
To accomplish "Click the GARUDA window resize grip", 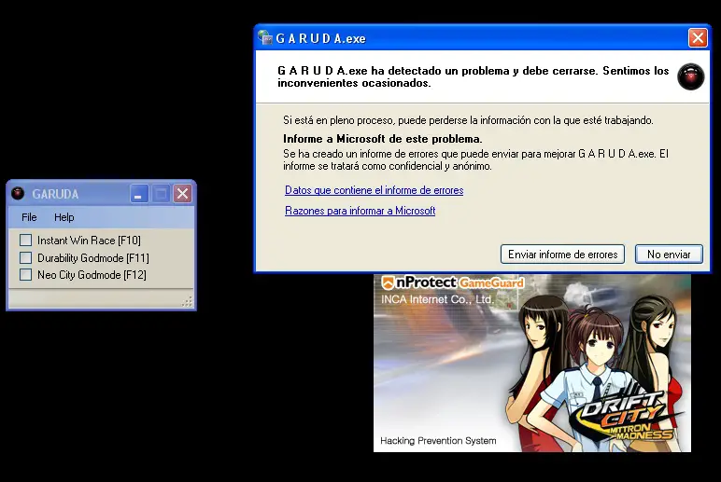I will (x=187, y=301).
